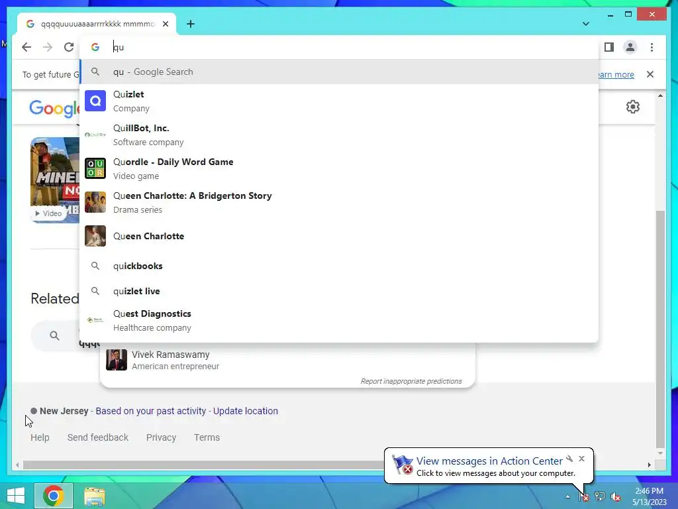Viewport: 678px width, 509px height.
Task: Open a new tab with the plus button
Action: [191, 24]
